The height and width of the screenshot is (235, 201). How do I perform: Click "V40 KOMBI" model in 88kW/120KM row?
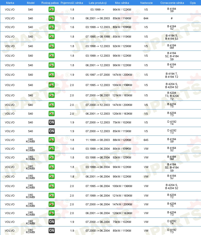point(30,140)
